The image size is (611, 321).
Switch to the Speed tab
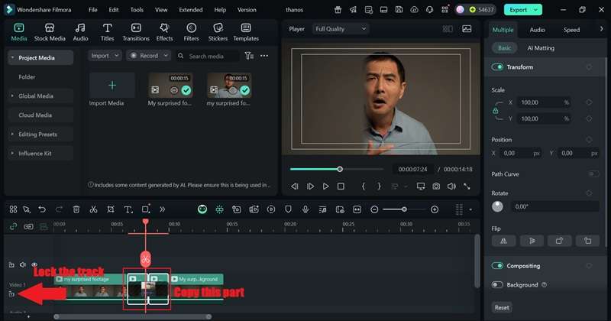(x=571, y=30)
